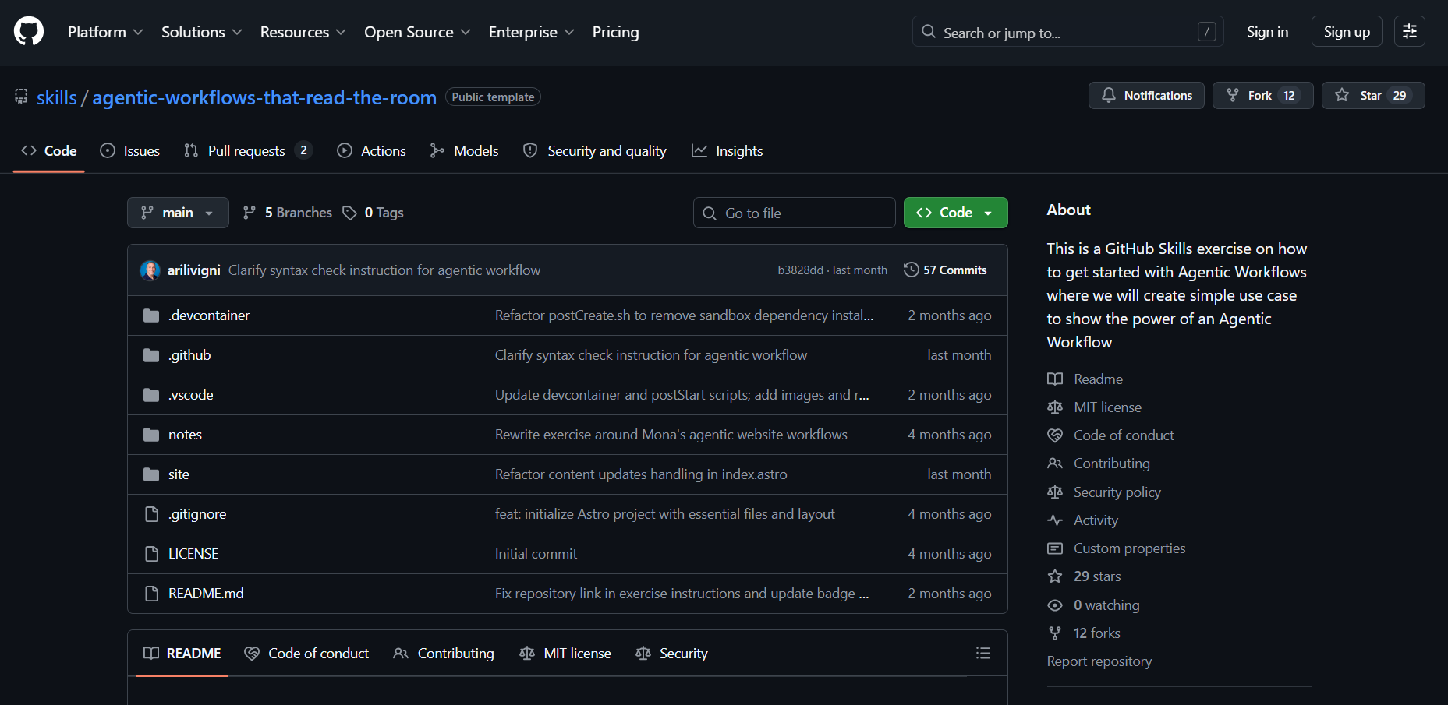Select the MIT license tab in file viewer
The image size is (1448, 705).
coord(565,654)
